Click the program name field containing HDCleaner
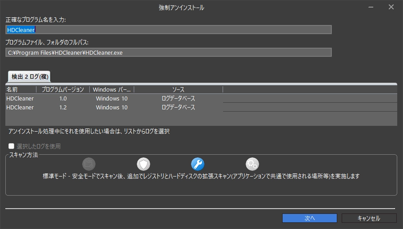Viewport: 403px width, 229px height. pos(168,30)
